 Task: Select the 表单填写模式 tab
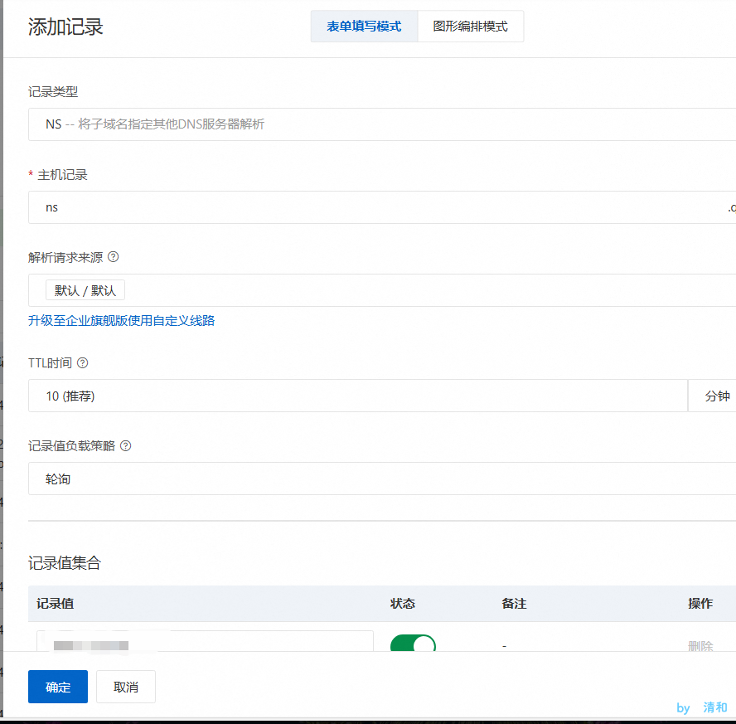364,26
